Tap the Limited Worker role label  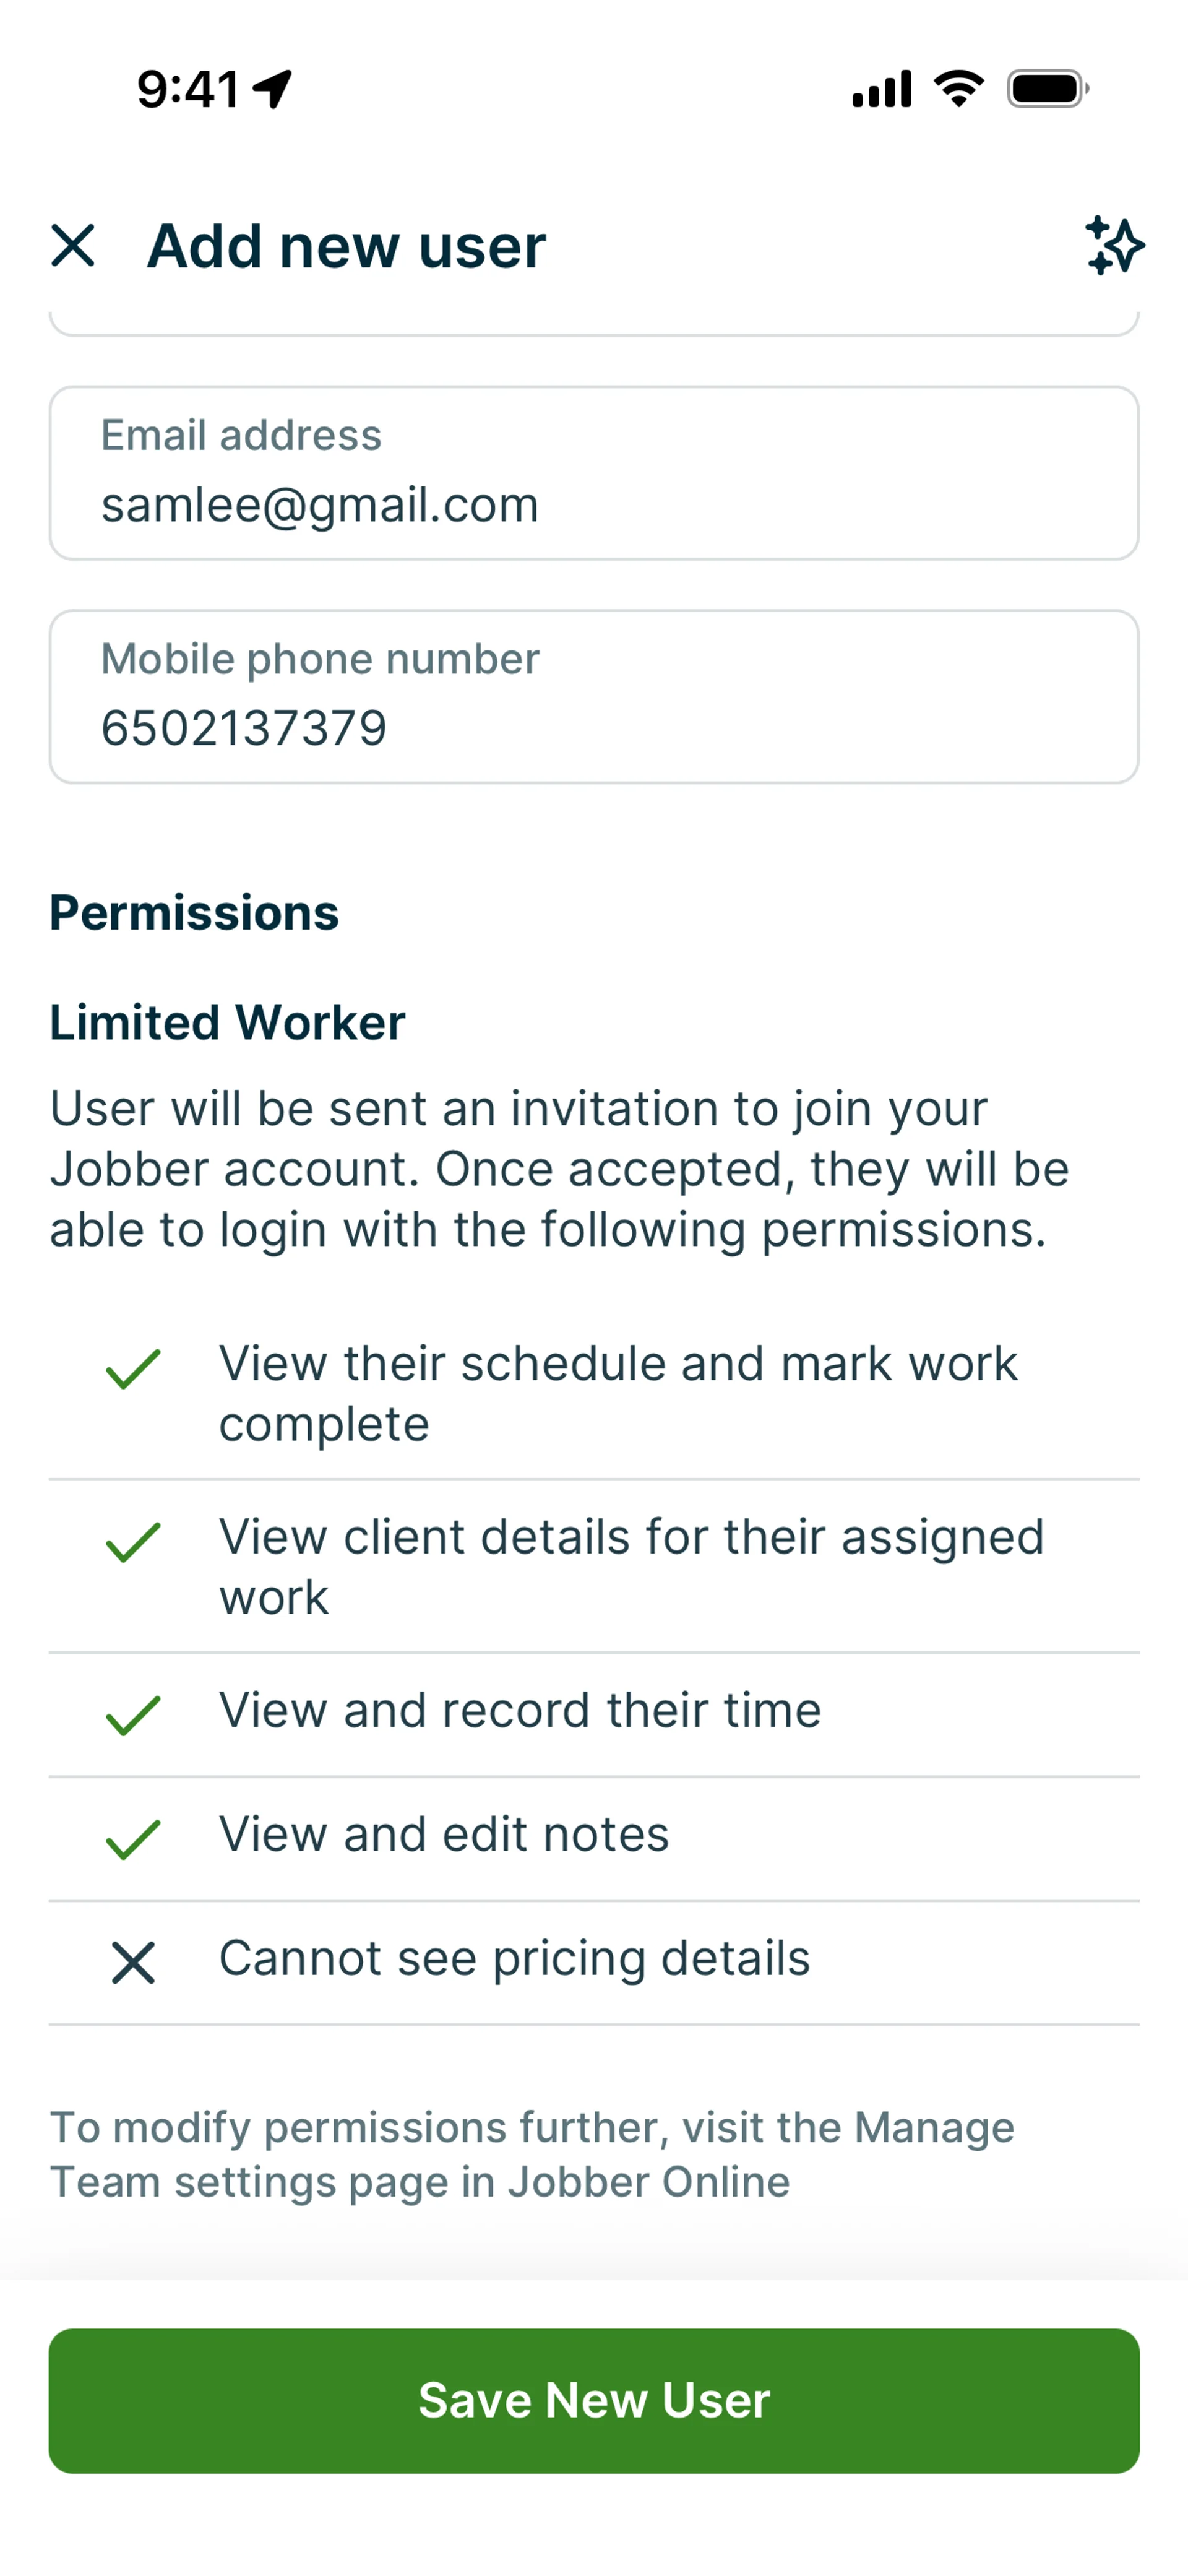pyautogui.click(x=227, y=1023)
